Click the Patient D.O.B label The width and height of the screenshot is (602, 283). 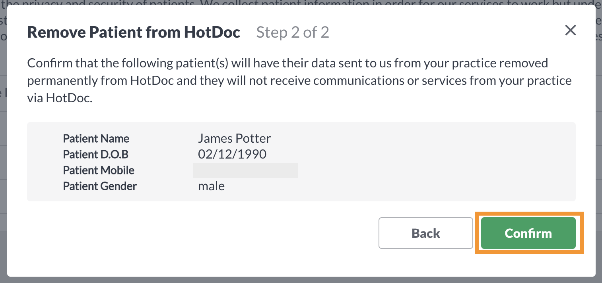click(95, 154)
